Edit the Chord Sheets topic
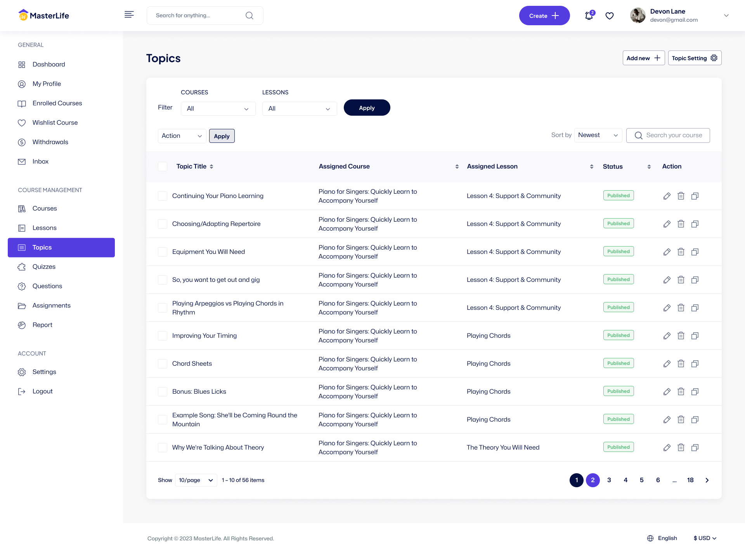Screen dimensions: 745x554 [x=667, y=364]
